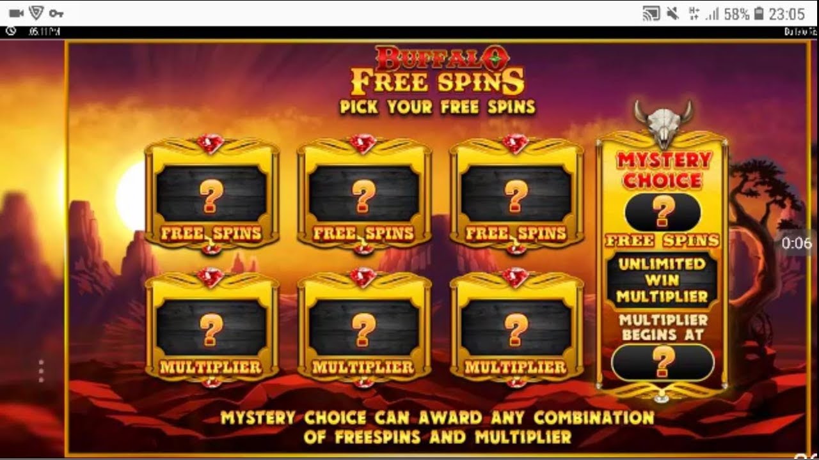Select the Mystery Choice panel title

[663, 170]
